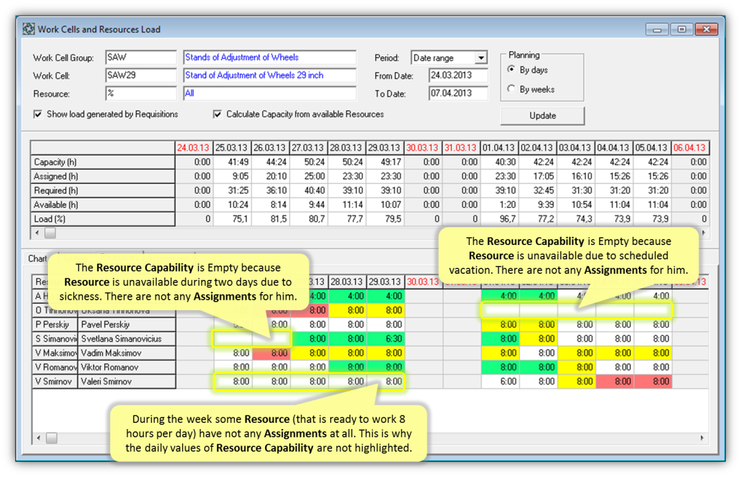Select the Vadim Maksimov resource name
Image resolution: width=741 pixels, height=477 pixels.
click(127, 353)
